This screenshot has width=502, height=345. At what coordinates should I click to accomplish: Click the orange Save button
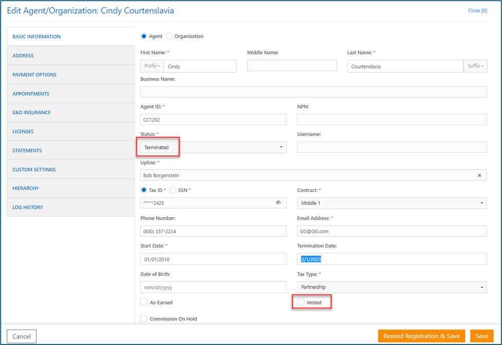click(481, 336)
